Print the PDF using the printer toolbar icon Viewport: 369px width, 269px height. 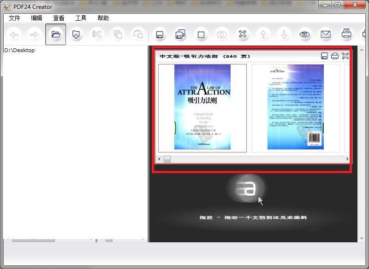coord(346,35)
